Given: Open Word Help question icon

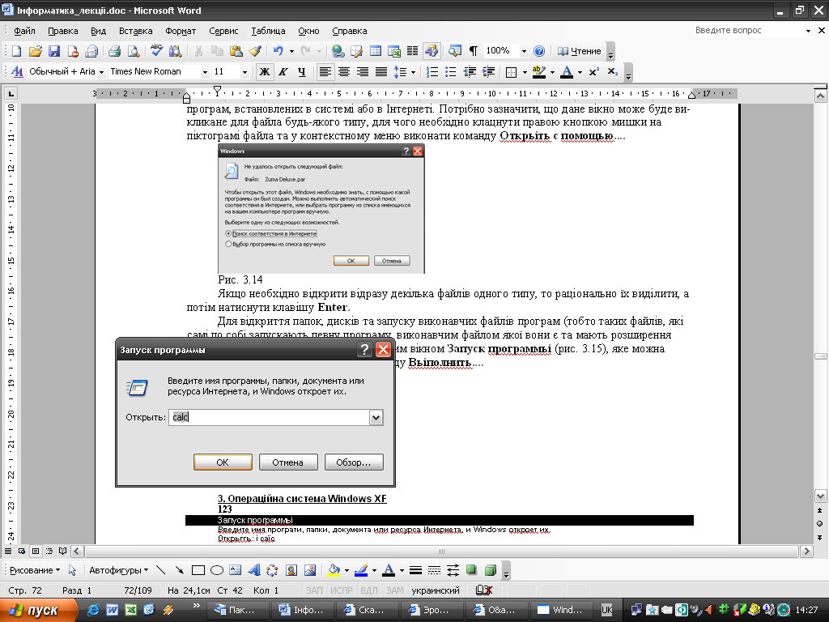Looking at the screenshot, I should click(x=538, y=51).
